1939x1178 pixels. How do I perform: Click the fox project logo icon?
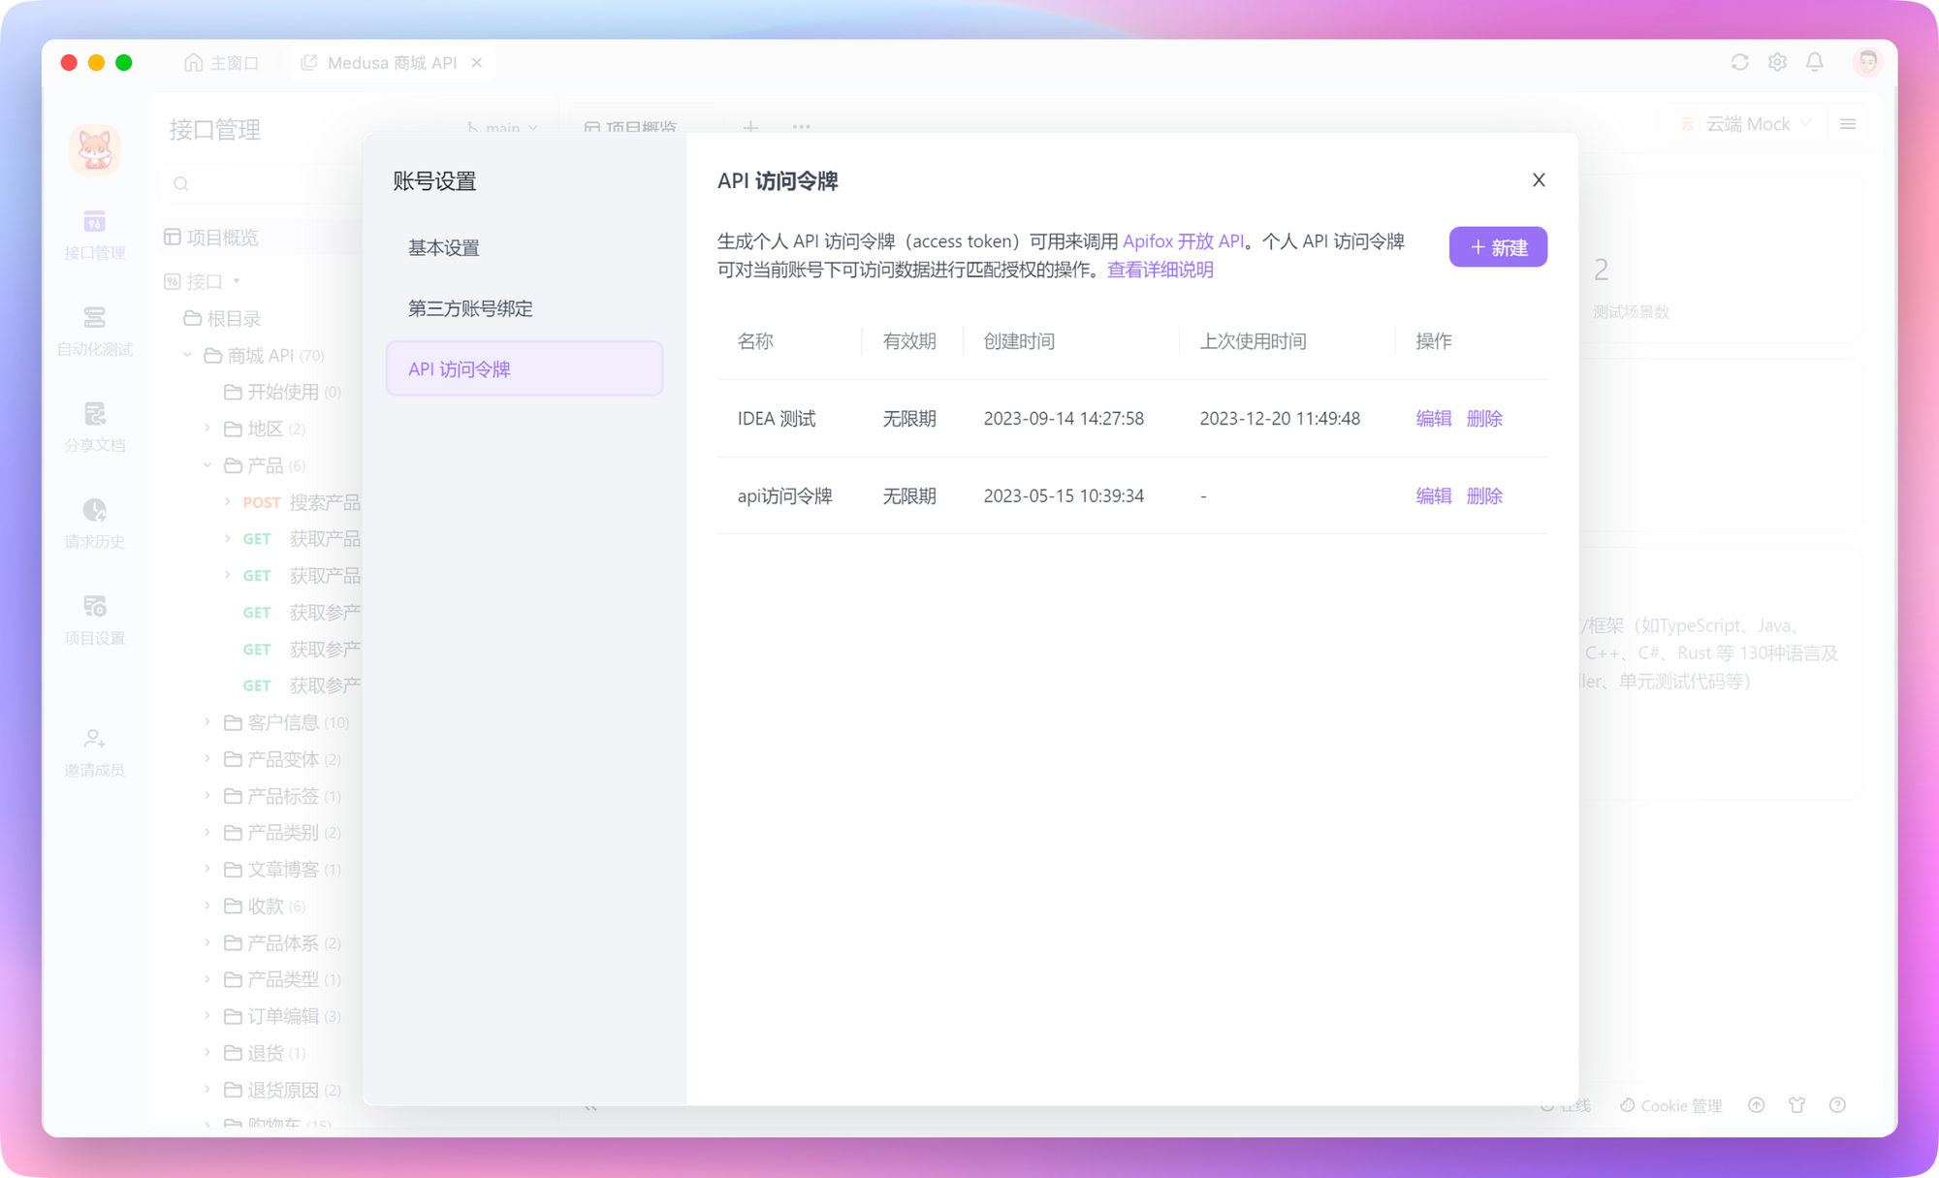point(95,149)
